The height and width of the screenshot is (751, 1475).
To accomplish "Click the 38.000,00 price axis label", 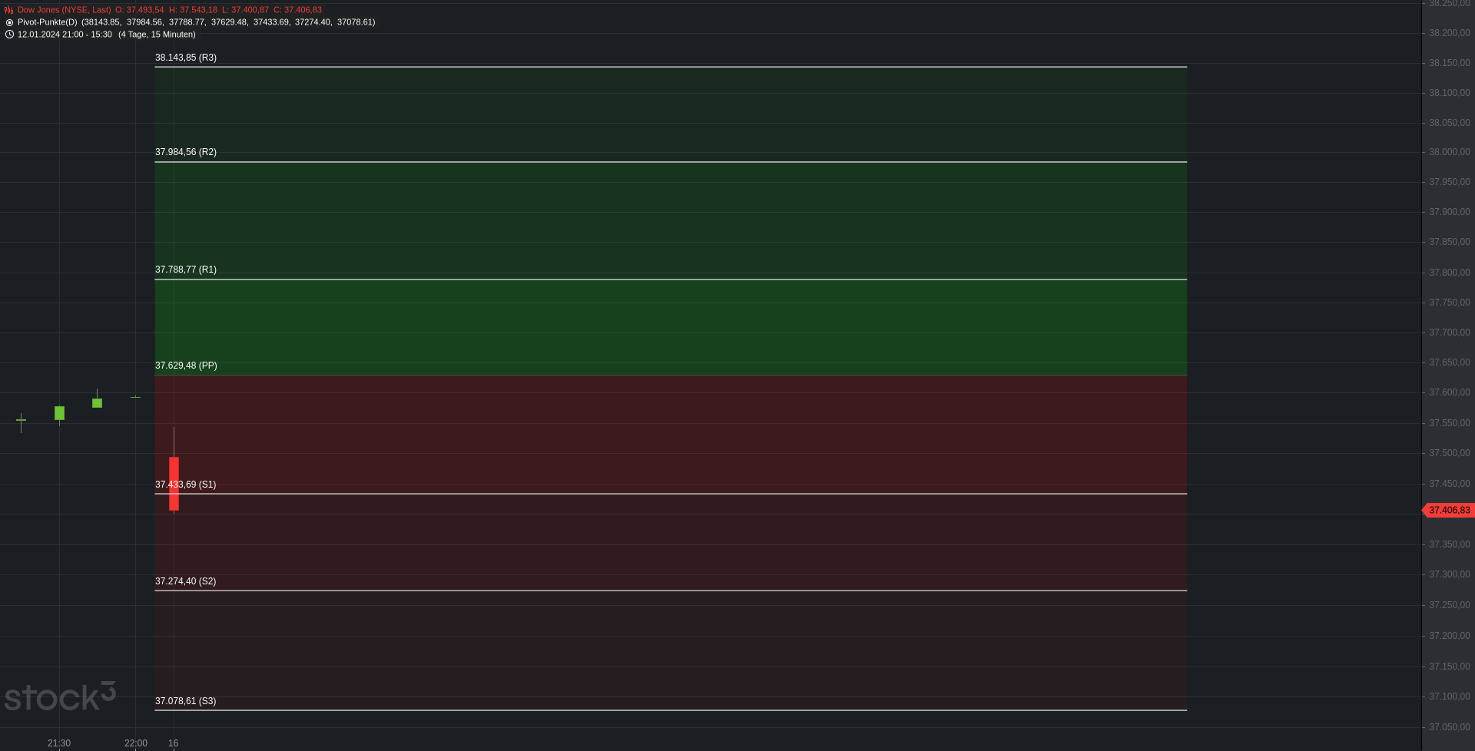I will point(1450,152).
